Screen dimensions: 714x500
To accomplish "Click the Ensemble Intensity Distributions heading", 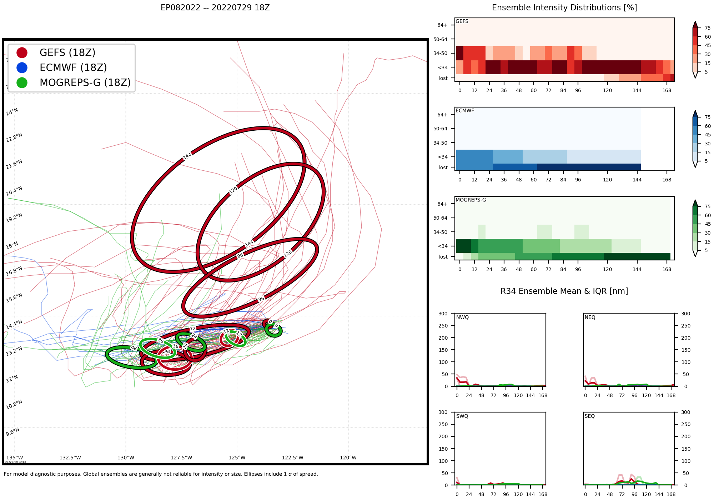I will pyautogui.click(x=564, y=8).
